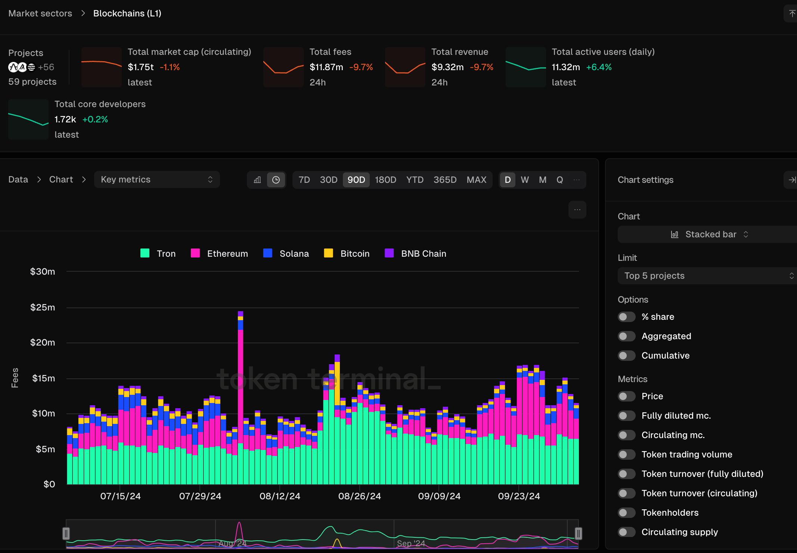Select the clock time-series view icon
The width and height of the screenshot is (797, 553).
276,180
